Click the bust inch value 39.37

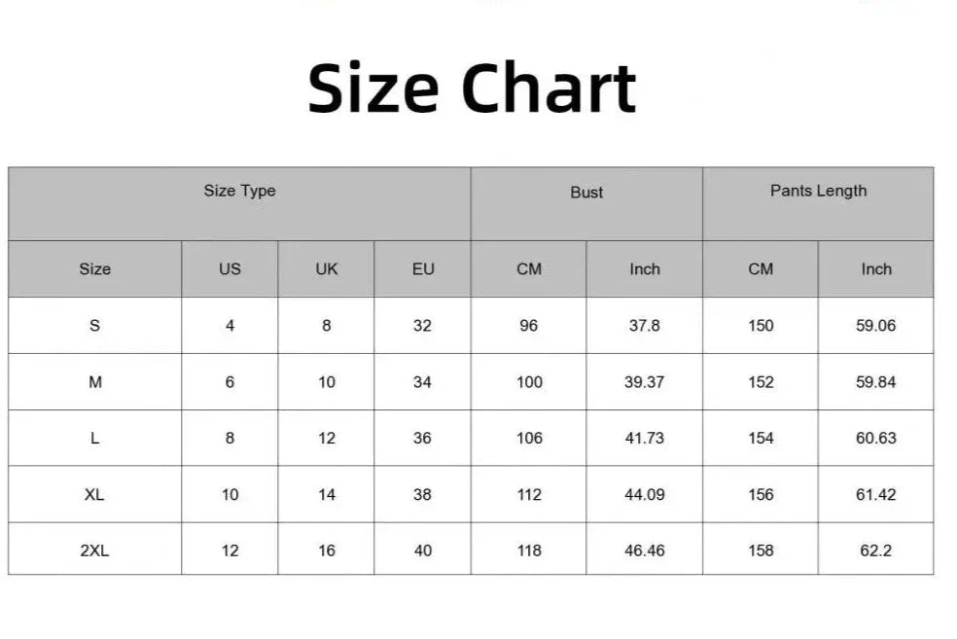644,382
